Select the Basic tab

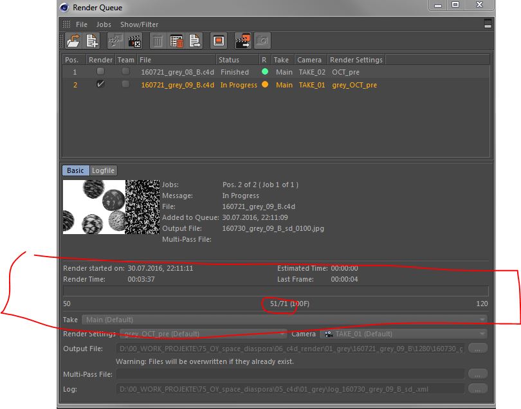(x=75, y=170)
